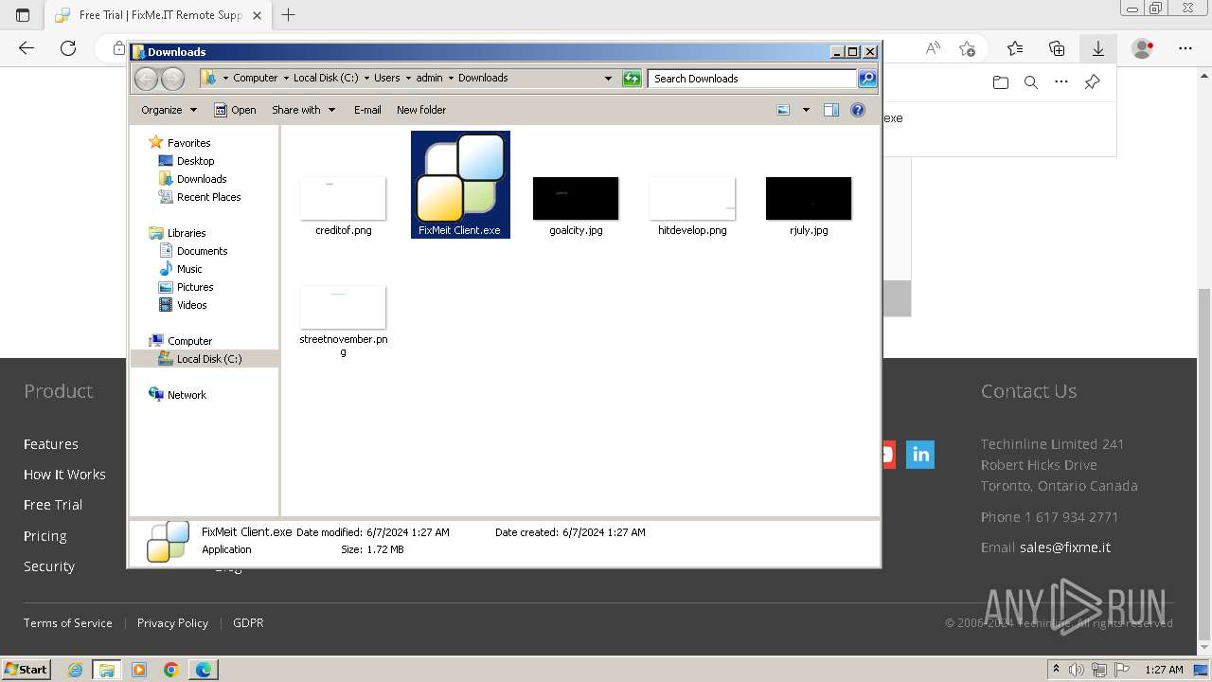Click in the Search Downloads field
Viewport: 1212px width, 682px height.
tap(753, 79)
